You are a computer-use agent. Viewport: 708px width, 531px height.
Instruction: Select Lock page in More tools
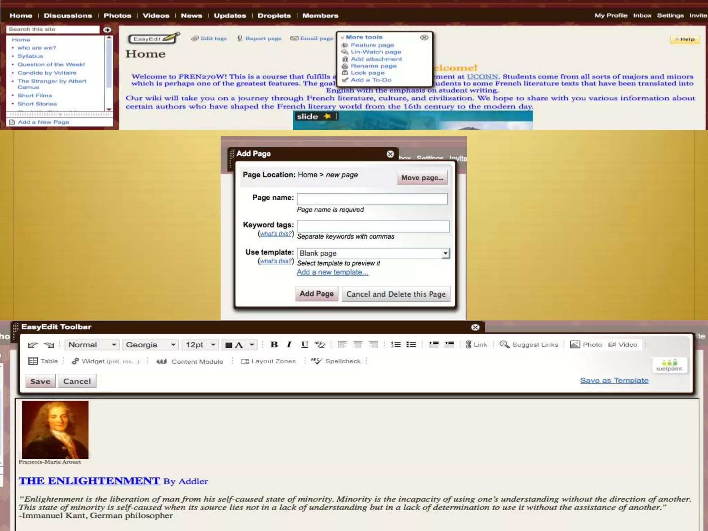(x=367, y=73)
